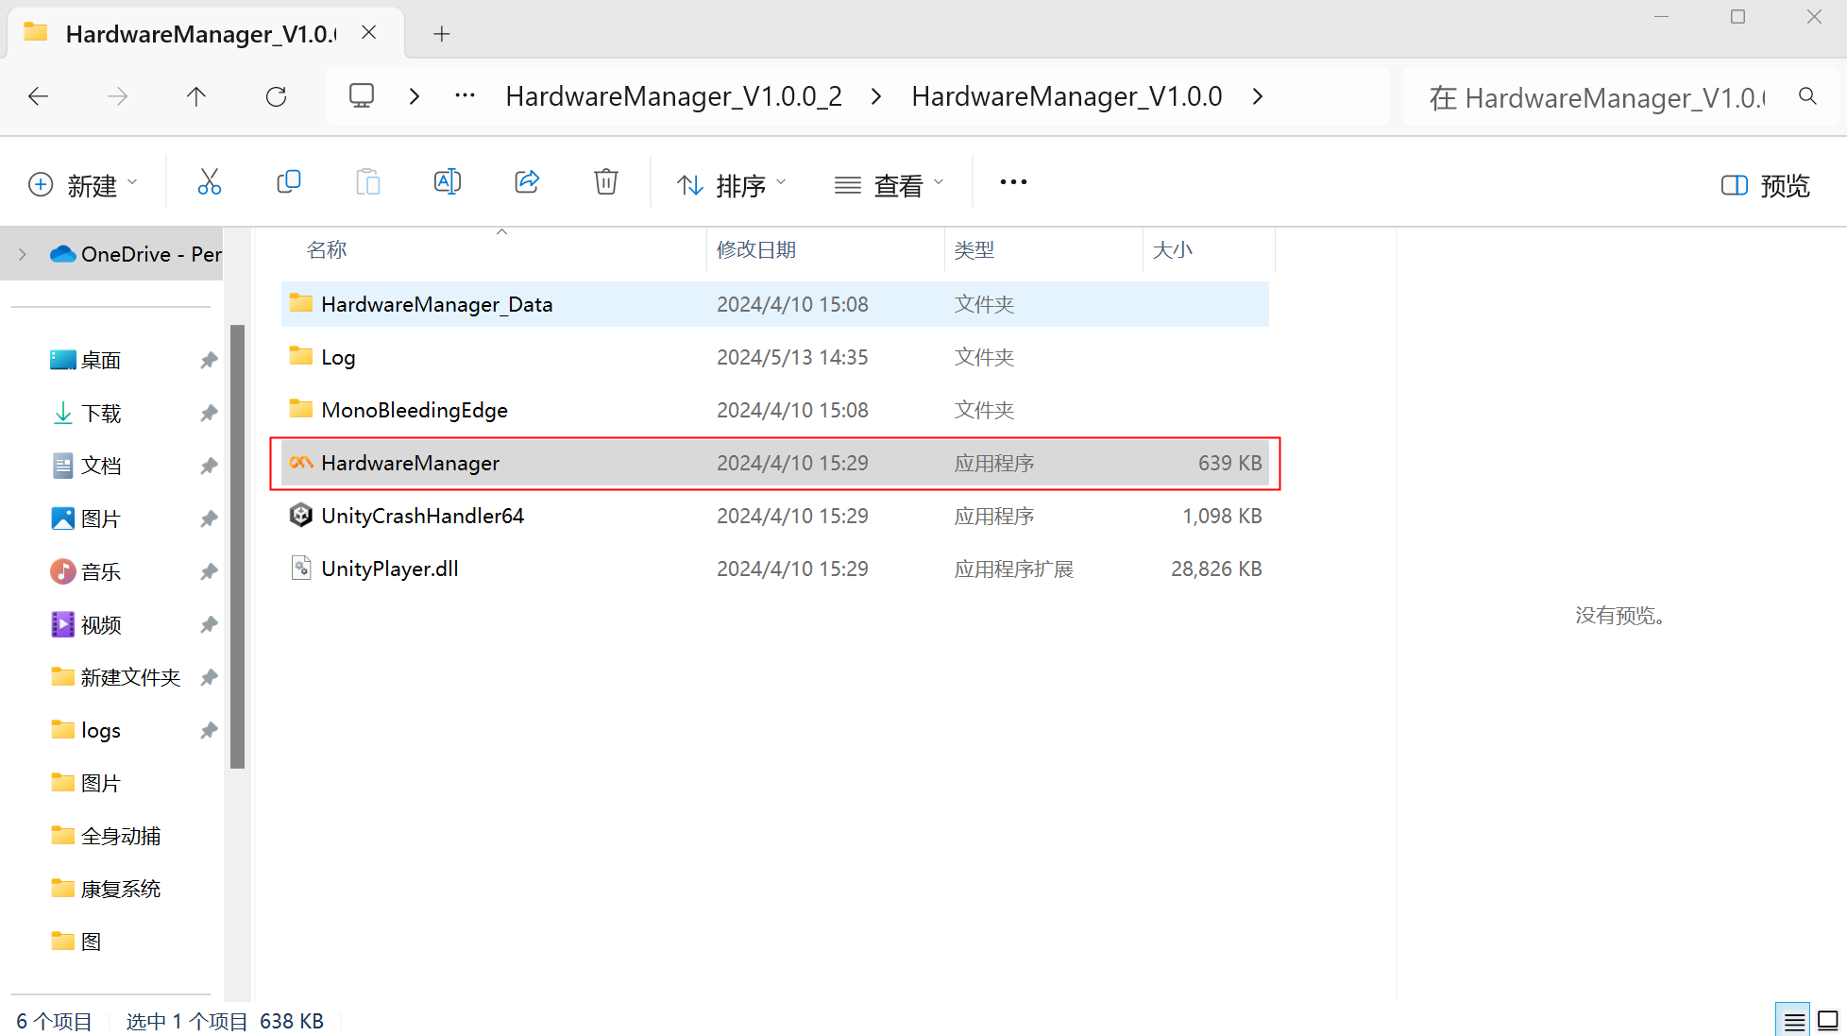This screenshot has width=1847, height=1036.
Task: Open toolbar's three-dot more options menu
Action: pyautogui.click(x=1013, y=182)
